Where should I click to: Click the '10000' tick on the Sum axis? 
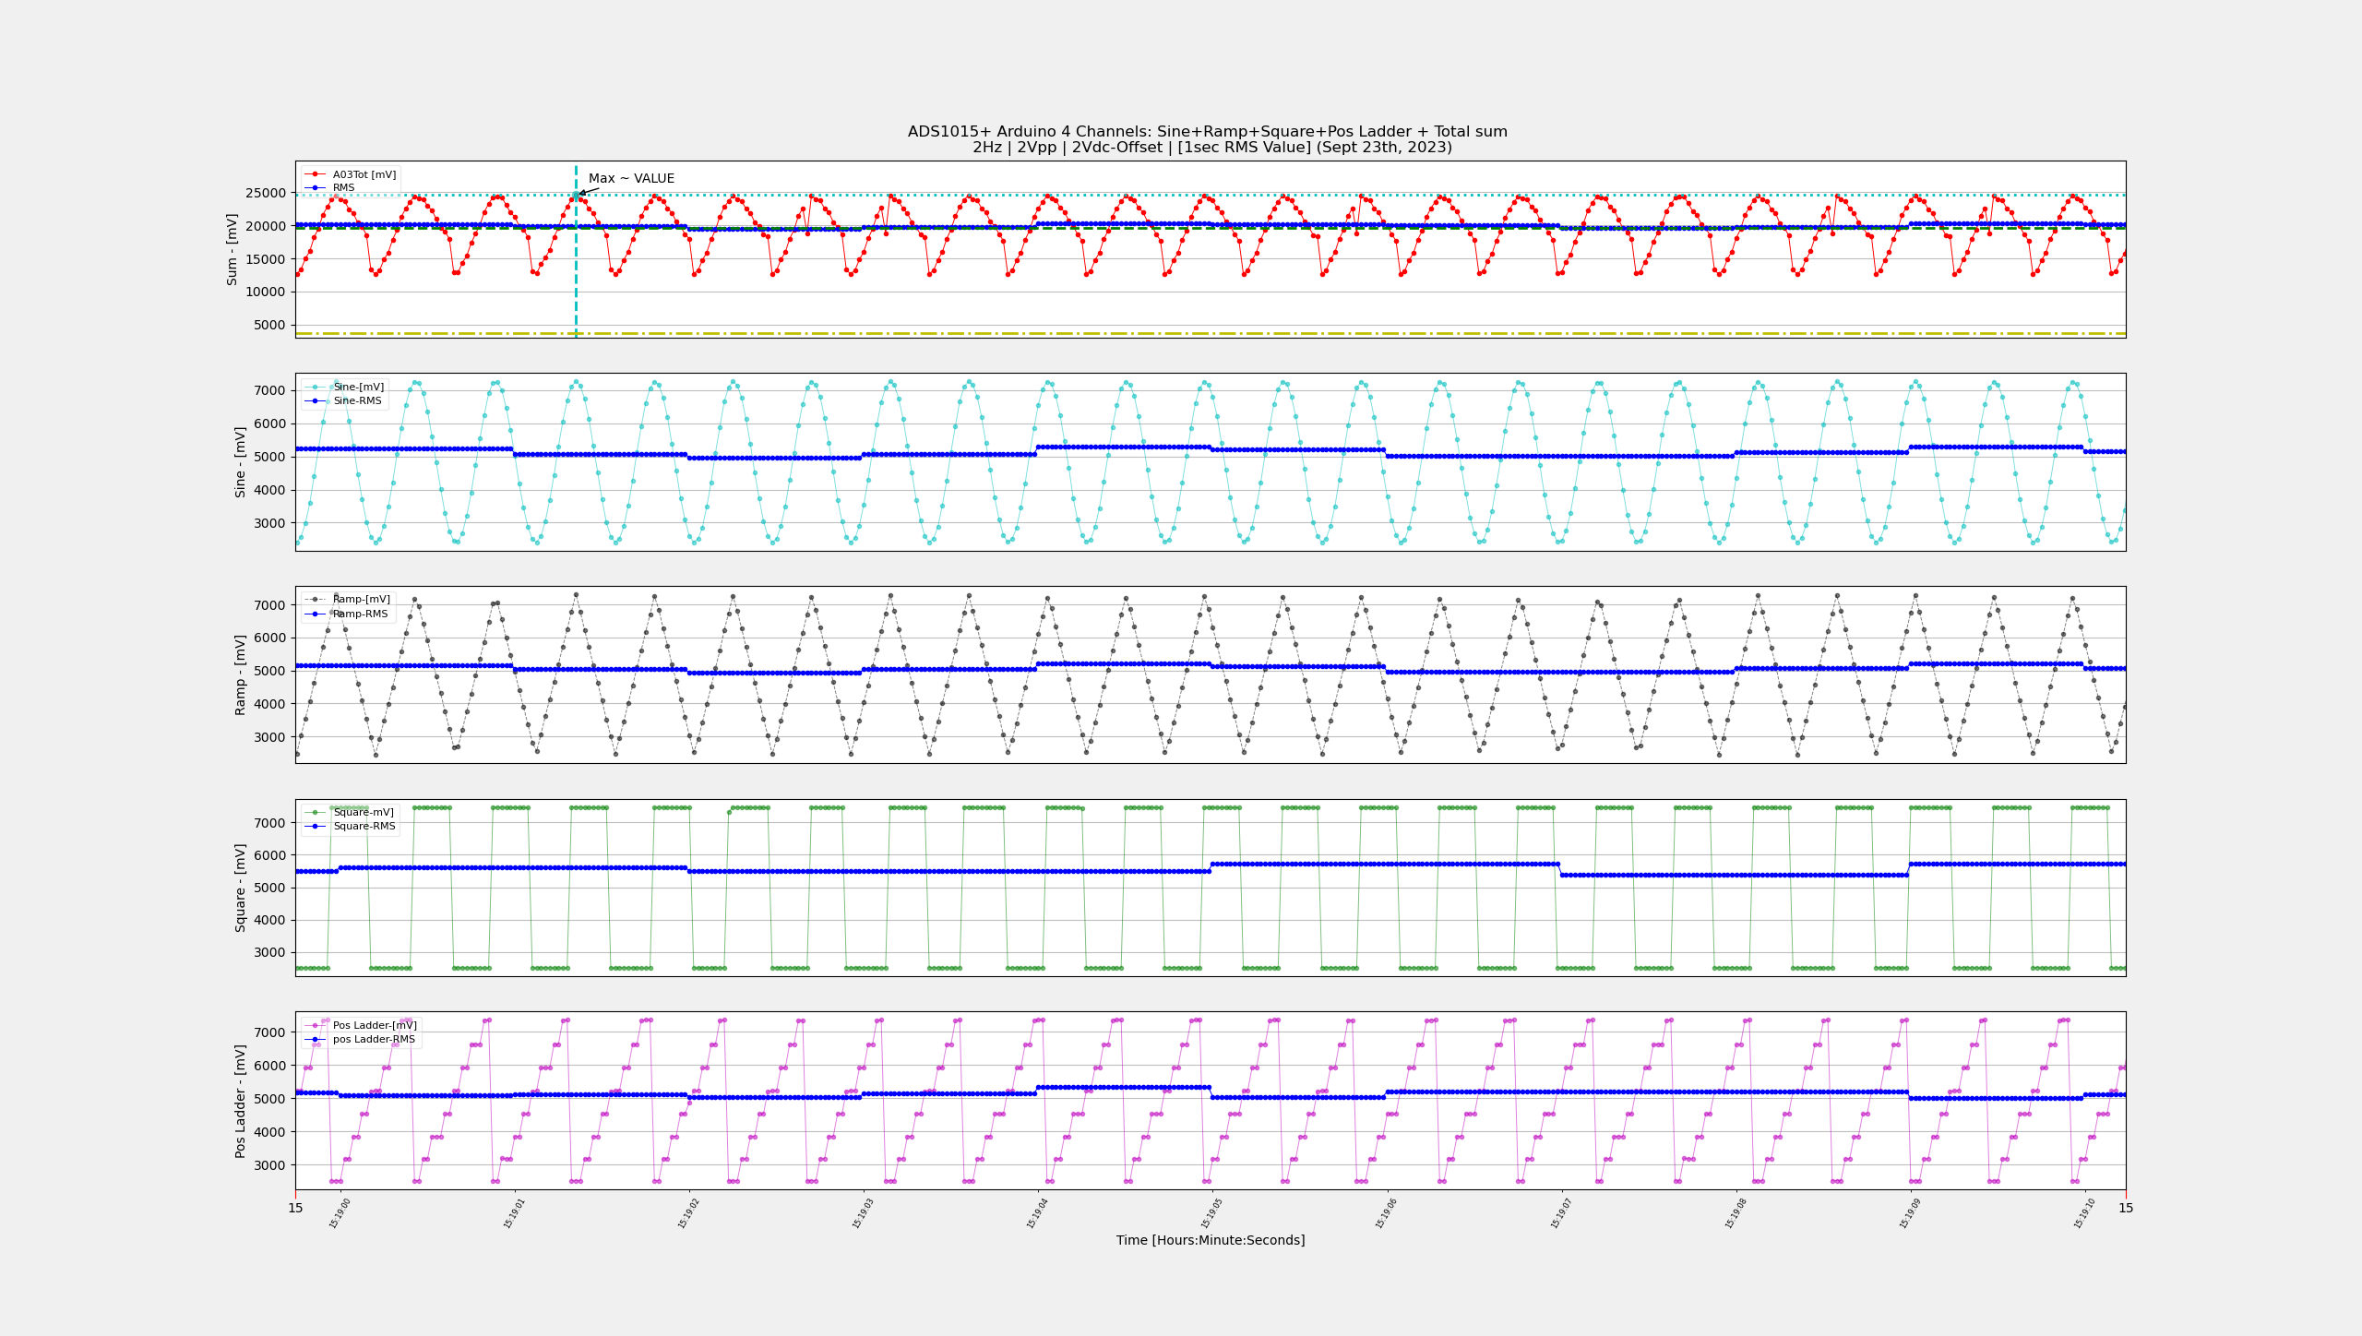[265, 292]
